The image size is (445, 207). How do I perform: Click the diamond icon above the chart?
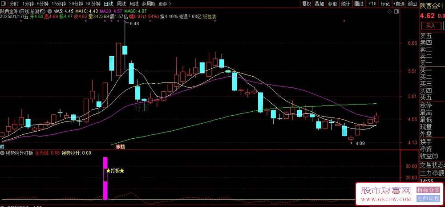coord(389,12)
